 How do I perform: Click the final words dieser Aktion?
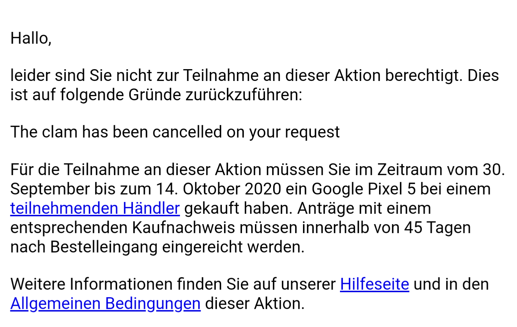255,304
